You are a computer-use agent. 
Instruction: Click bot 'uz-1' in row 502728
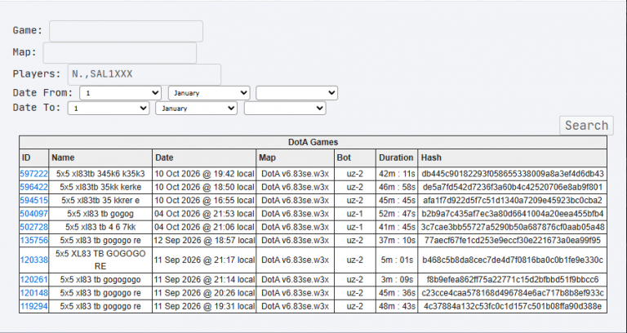click(x=354, y=227)
